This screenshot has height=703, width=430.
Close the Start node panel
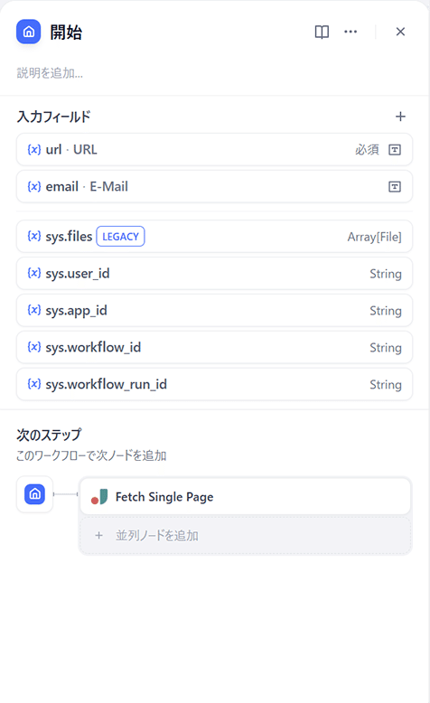(x=400, y=32)
